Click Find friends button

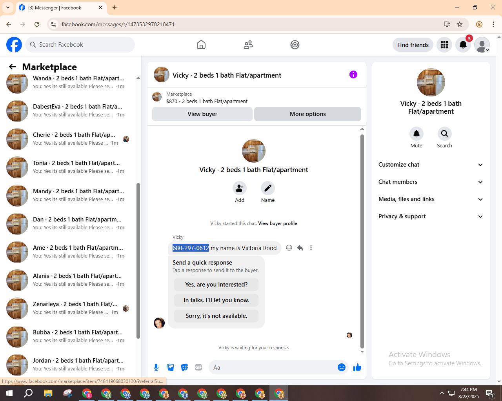pyautogui.click(x=413, y=45)
